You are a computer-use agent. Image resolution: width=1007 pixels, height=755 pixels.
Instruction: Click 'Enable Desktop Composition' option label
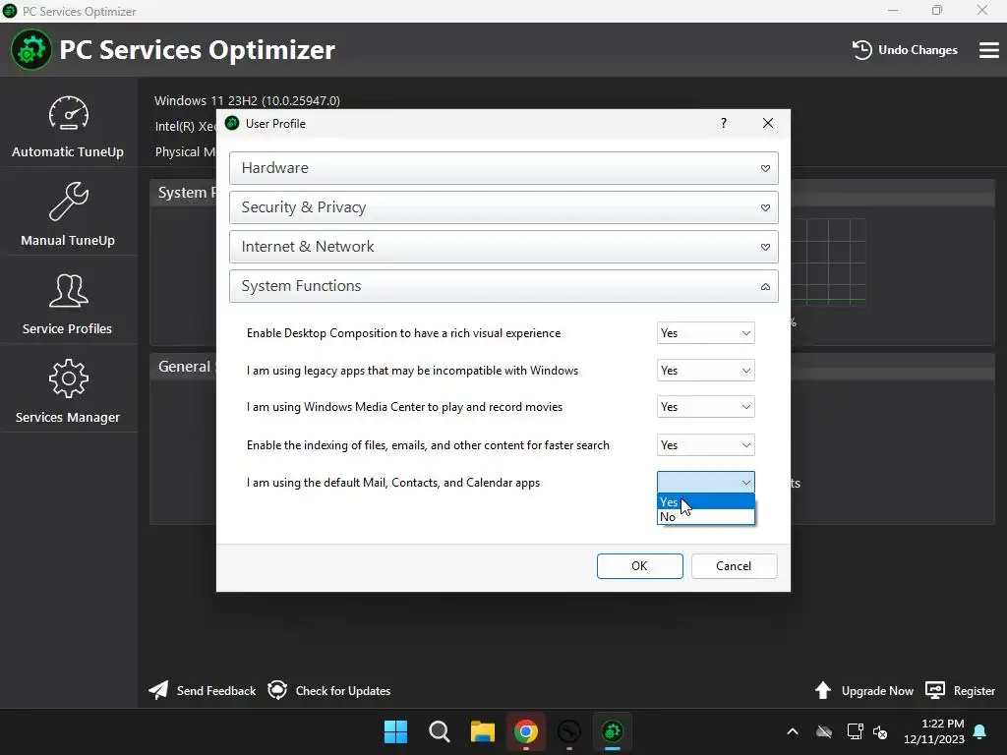point(403,333)
